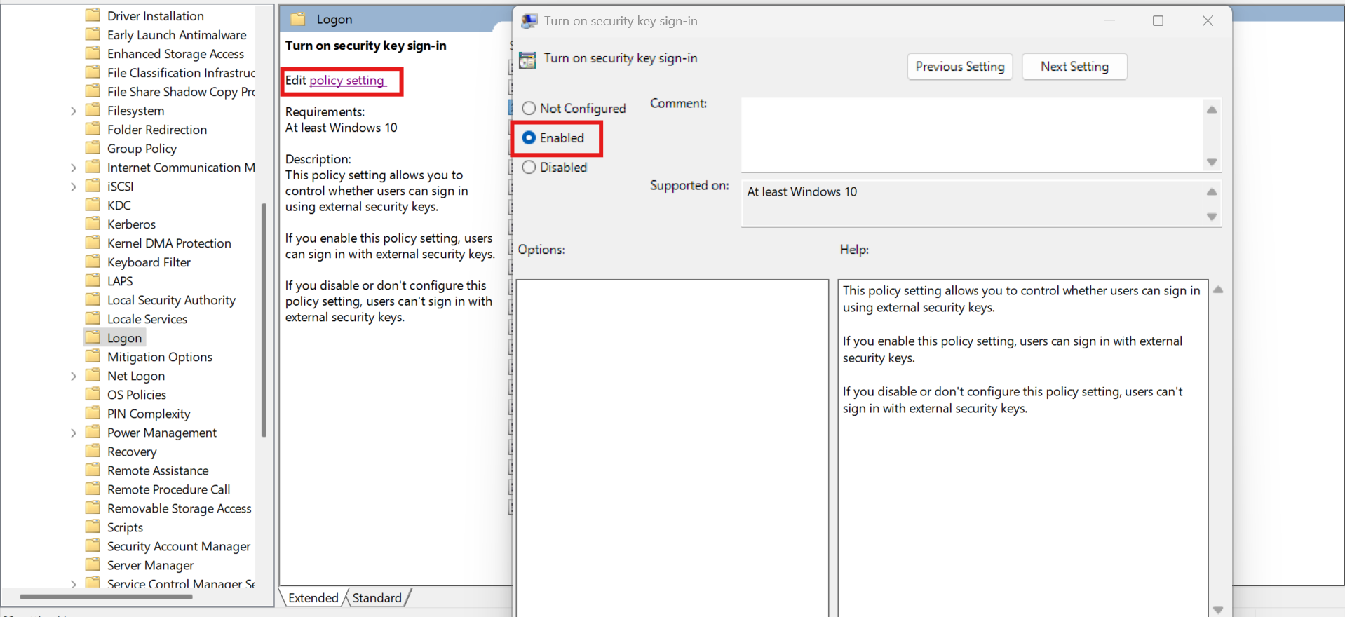Switch to the Standard tab
The width and height of the screenshot is (1345, 617).
coord(377,597)
